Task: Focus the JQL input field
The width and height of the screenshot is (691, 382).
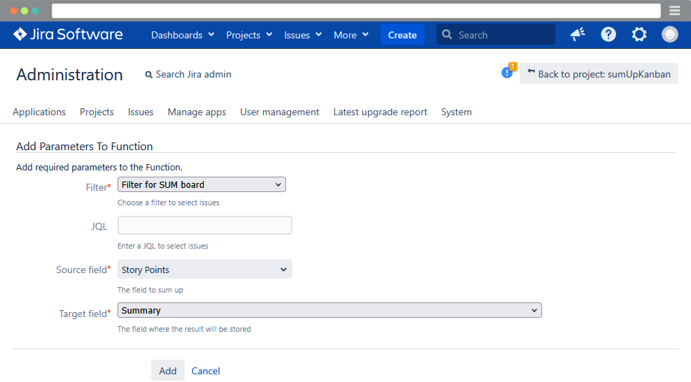Action: pyautogui.click(x=204, y=226)
